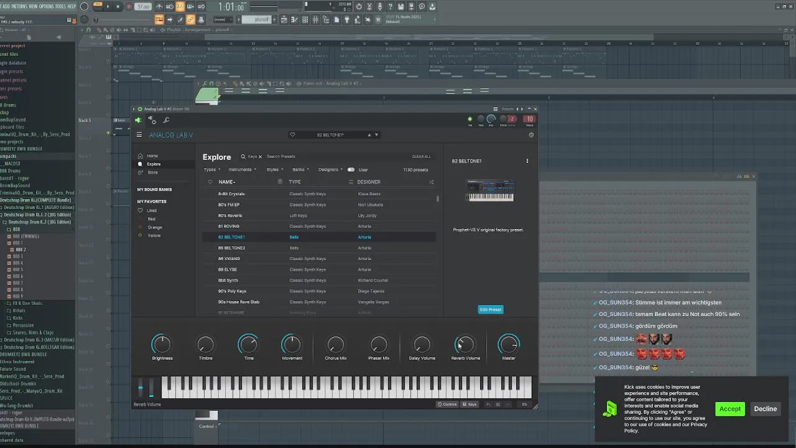
Task: Open the Instruments filter dropdown
Action: 242,170
